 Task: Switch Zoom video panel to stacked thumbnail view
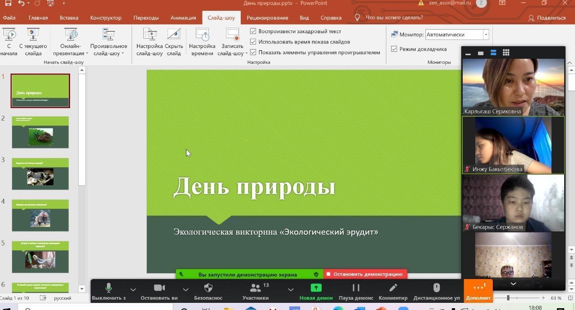[493, 53]
